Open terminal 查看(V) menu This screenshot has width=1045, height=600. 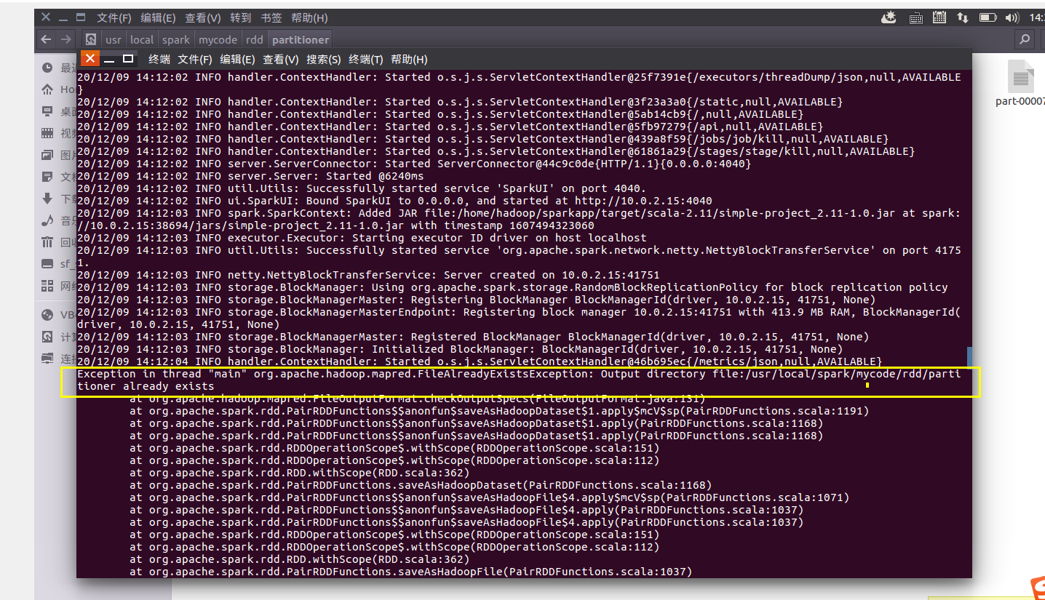point(281,60)
